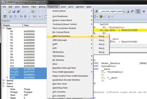Open System Viewer submenu
The image size is (147, 99).
point(70,11)
